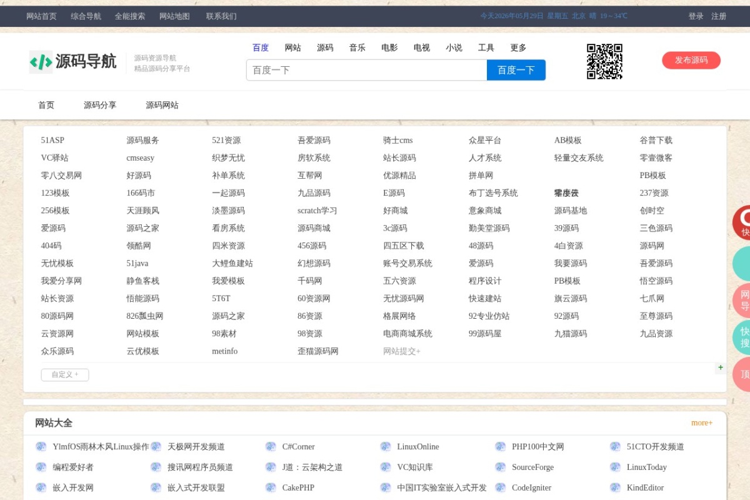The width and height of the screenshot is (750, 500).
Task: Click the favicon beside KindEditor
Action: [x=616, y=488]
